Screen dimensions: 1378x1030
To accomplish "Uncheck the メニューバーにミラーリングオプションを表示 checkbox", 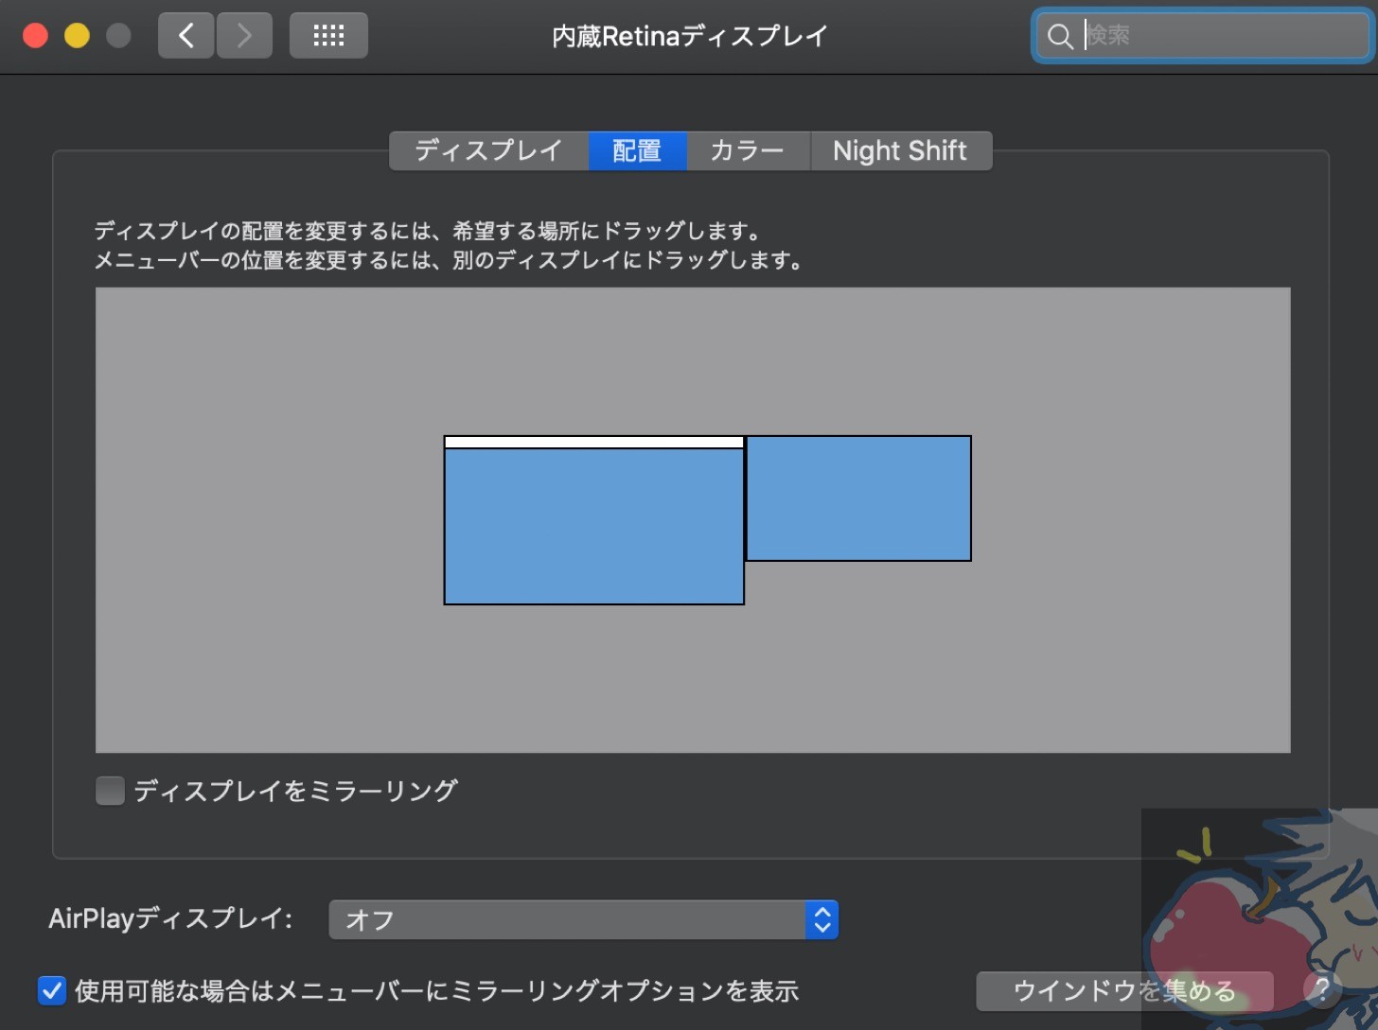I will pos(52,990).
